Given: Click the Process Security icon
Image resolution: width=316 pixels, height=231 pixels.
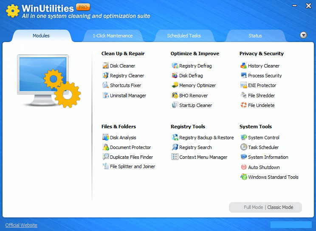Looking at the screenshot, I should coord(244,76).
